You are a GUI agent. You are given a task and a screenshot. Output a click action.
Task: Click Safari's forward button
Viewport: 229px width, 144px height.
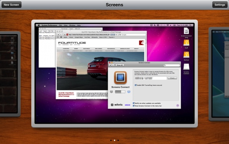click(x=61, y=35)
